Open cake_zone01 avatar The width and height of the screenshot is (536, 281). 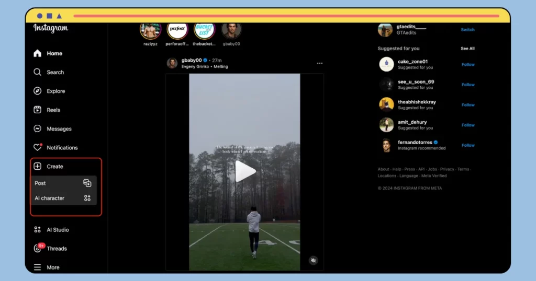coord(386,64)
